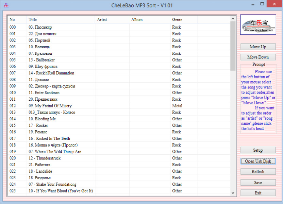The image size is (283, 204).
Task: Click the CheLeBao app icon in title bar
Action: [x=6, y=5]
